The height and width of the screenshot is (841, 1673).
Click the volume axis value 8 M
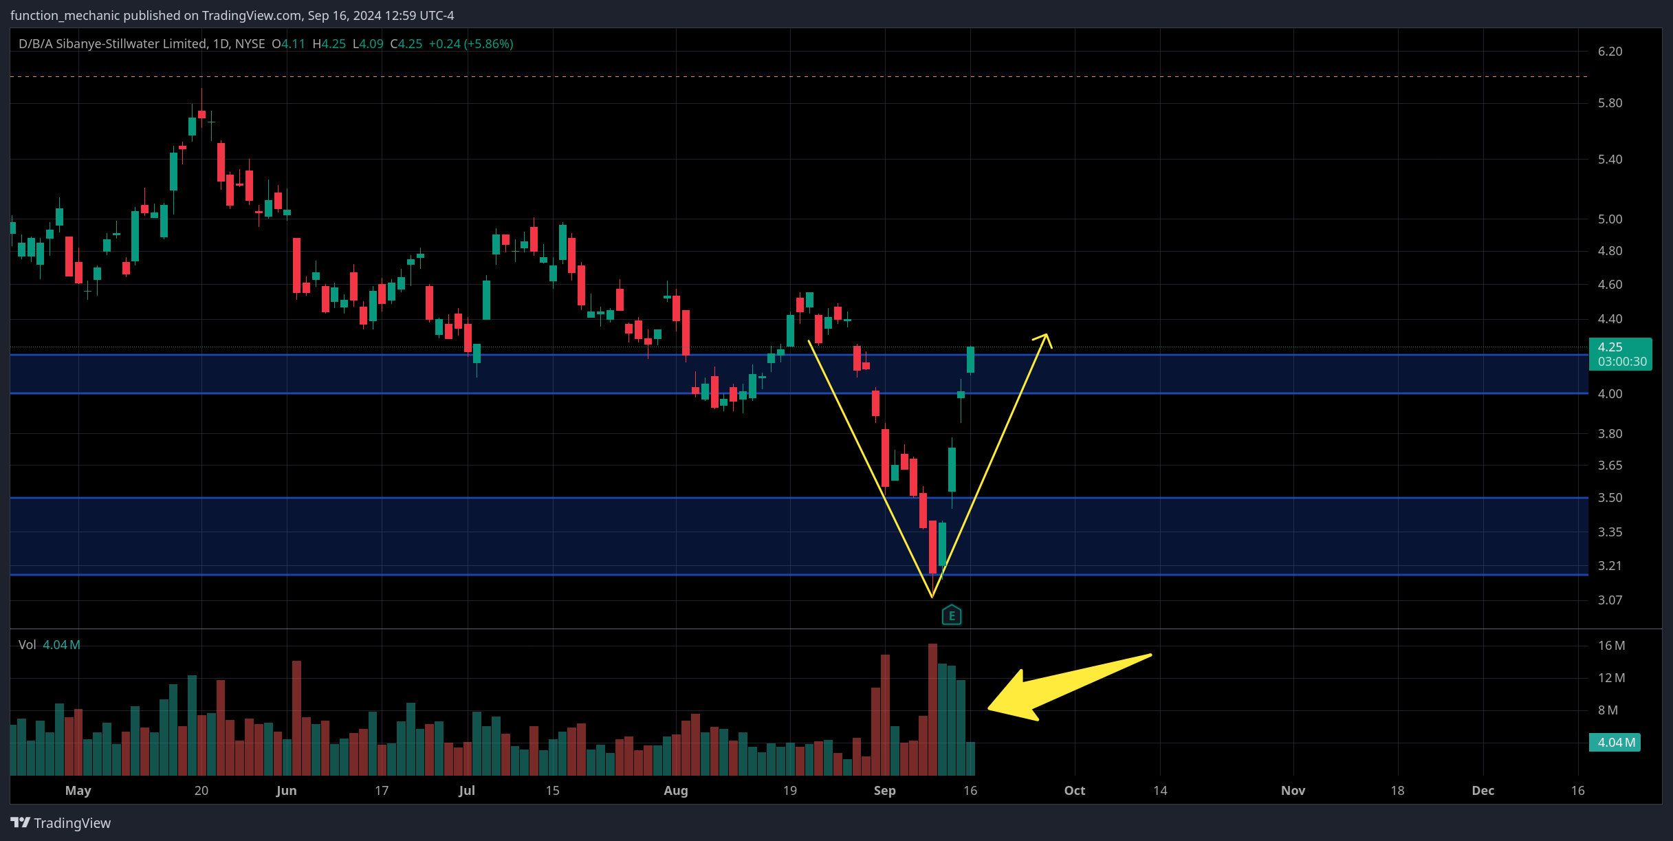tap(1608, 710)
